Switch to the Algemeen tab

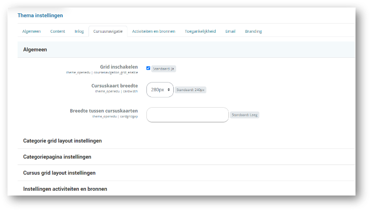[x=32, y=32]
